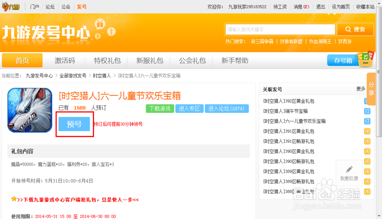The width and height of the screenshot is (382, 219).
Task: Click the blue 预号 button
Action: [x=74, y=124]
